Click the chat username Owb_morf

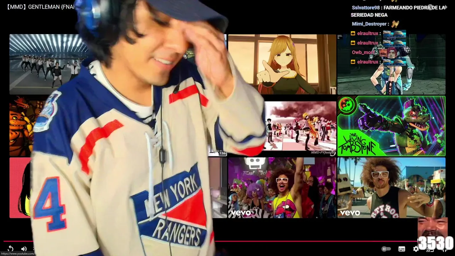[x=363, y=52]
